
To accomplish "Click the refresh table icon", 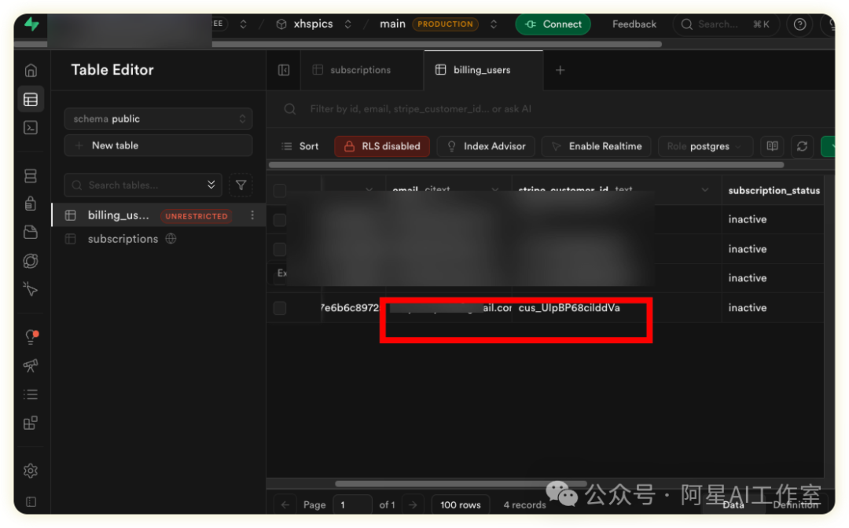I will [x=802, y=146].
